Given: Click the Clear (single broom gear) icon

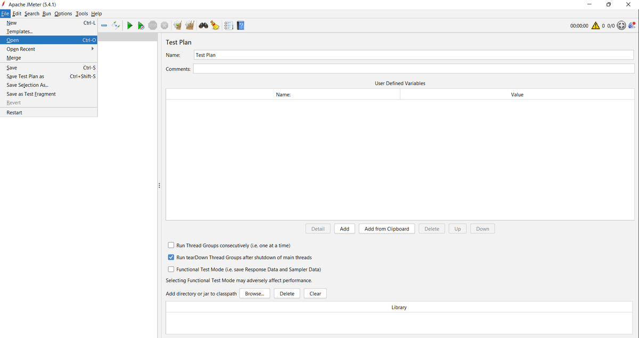Looking at the screenshot, I should click(x=177, y=26).
